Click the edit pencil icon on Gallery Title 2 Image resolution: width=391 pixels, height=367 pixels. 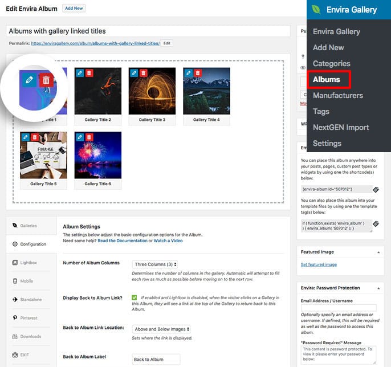click(79, 73)
